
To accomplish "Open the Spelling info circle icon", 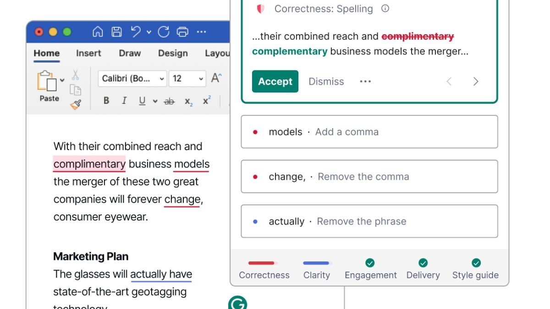I will click(x=385, y=8).
